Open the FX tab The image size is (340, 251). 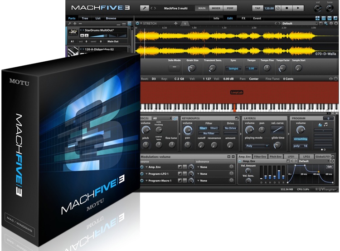tap(243, 18)
